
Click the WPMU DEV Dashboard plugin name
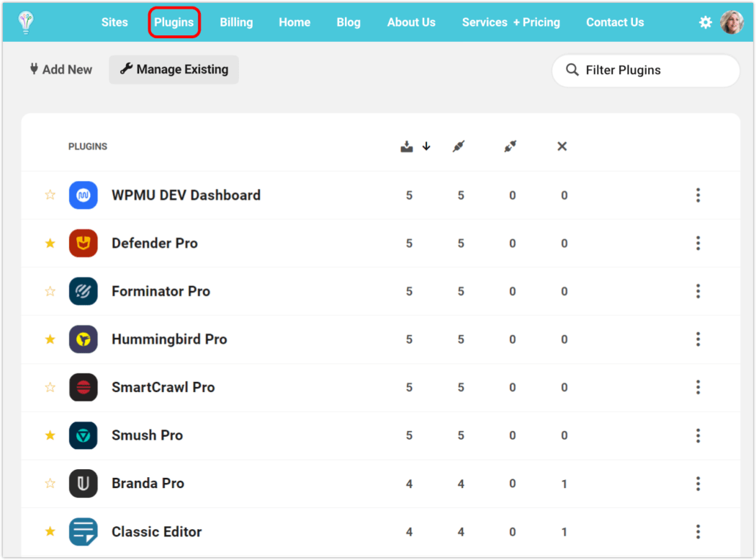[186, 195]
